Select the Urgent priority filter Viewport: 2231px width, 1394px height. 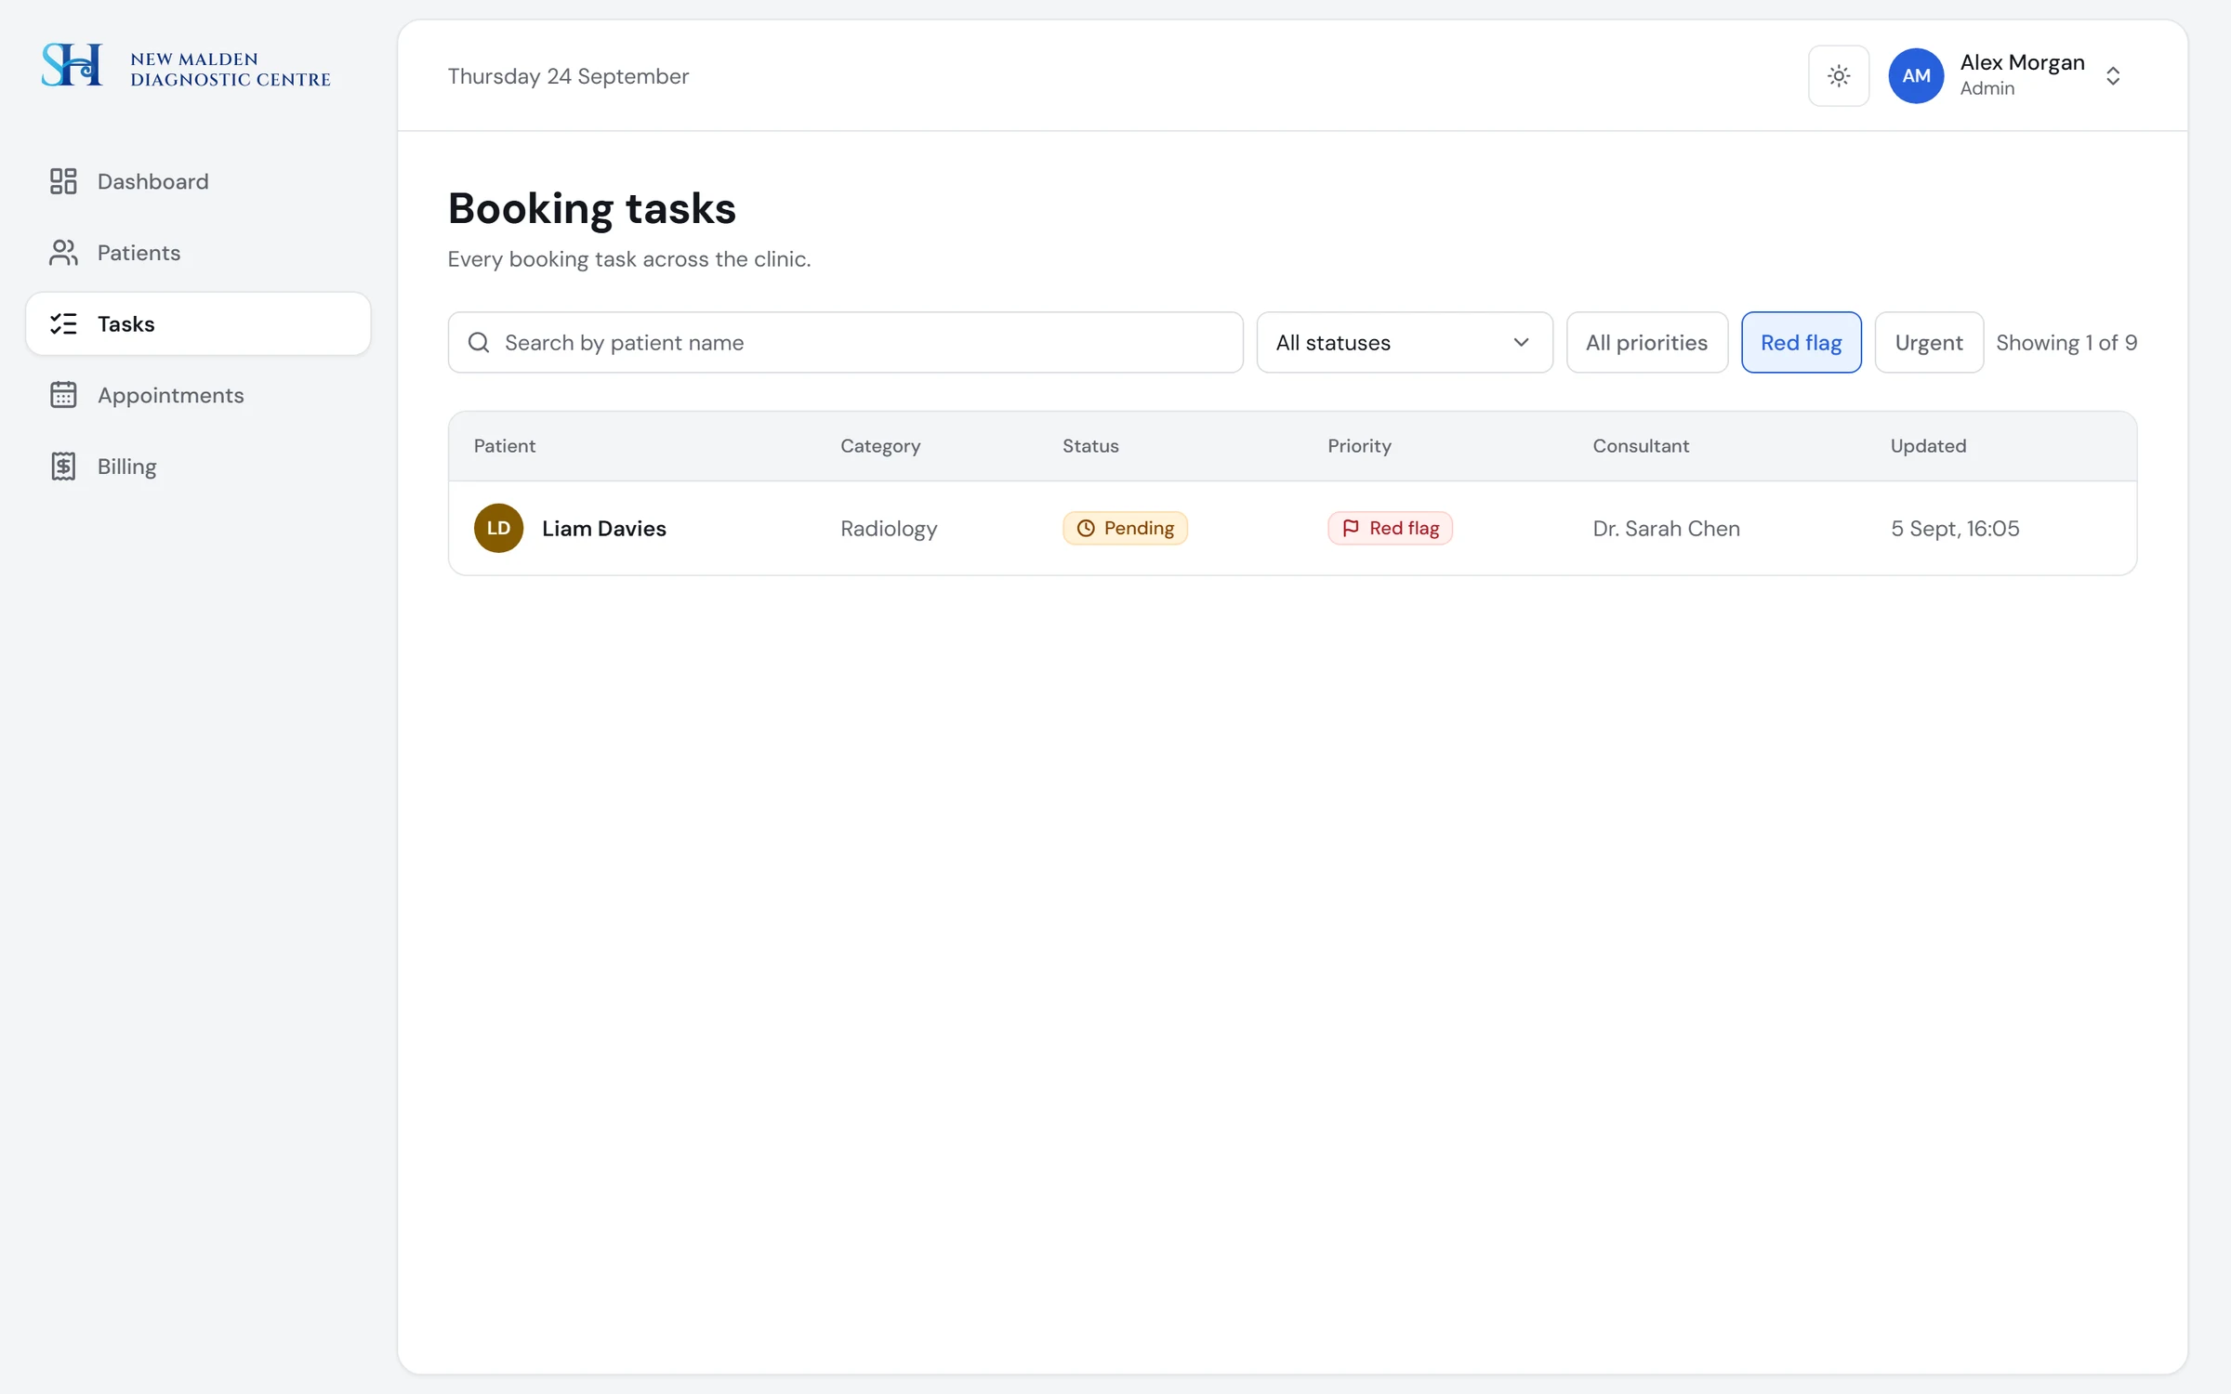click(1929, 343)
